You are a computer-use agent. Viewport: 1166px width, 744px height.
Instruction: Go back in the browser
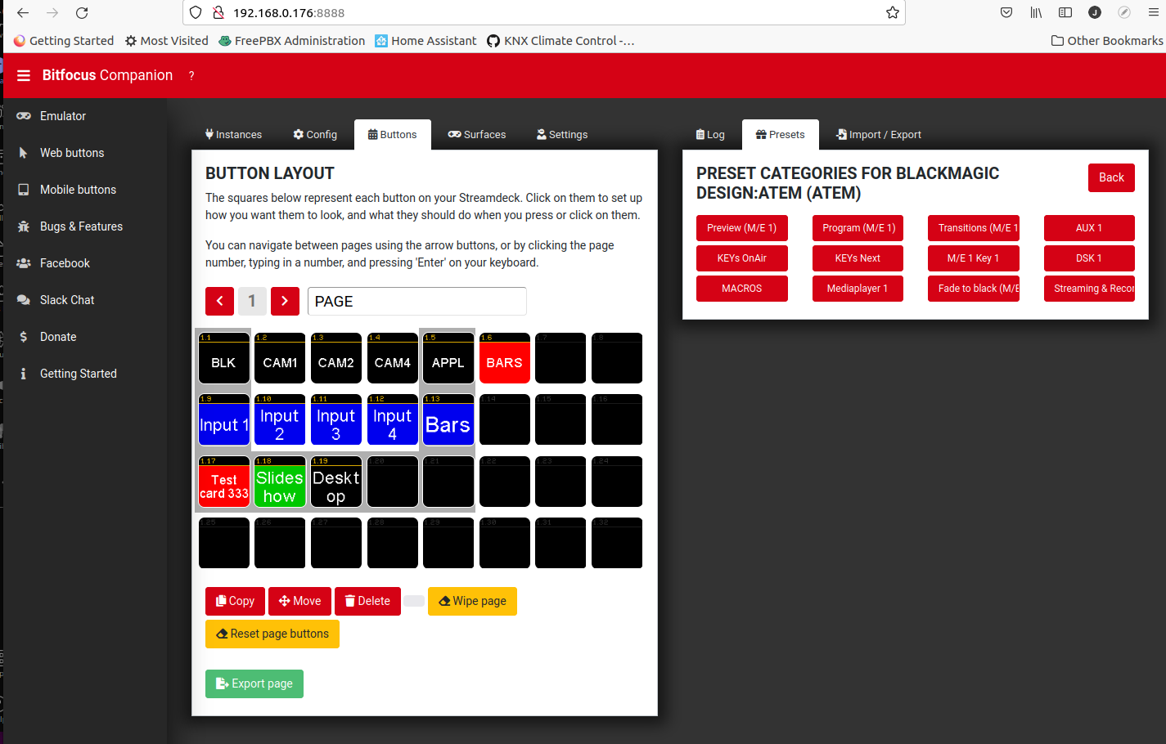(x=23, y=13)
